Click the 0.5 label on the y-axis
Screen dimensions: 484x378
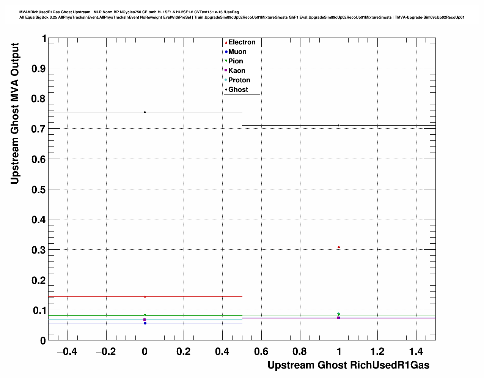39,190
